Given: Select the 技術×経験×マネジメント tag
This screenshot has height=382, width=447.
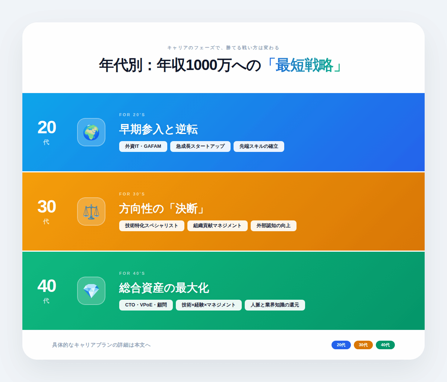Looking at the screenshot, I should [209, 305].
